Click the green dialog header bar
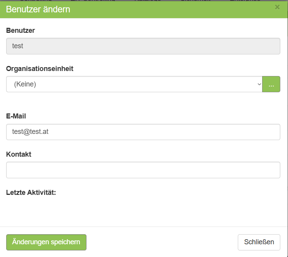Screen dimensions: 288x257 174,9
